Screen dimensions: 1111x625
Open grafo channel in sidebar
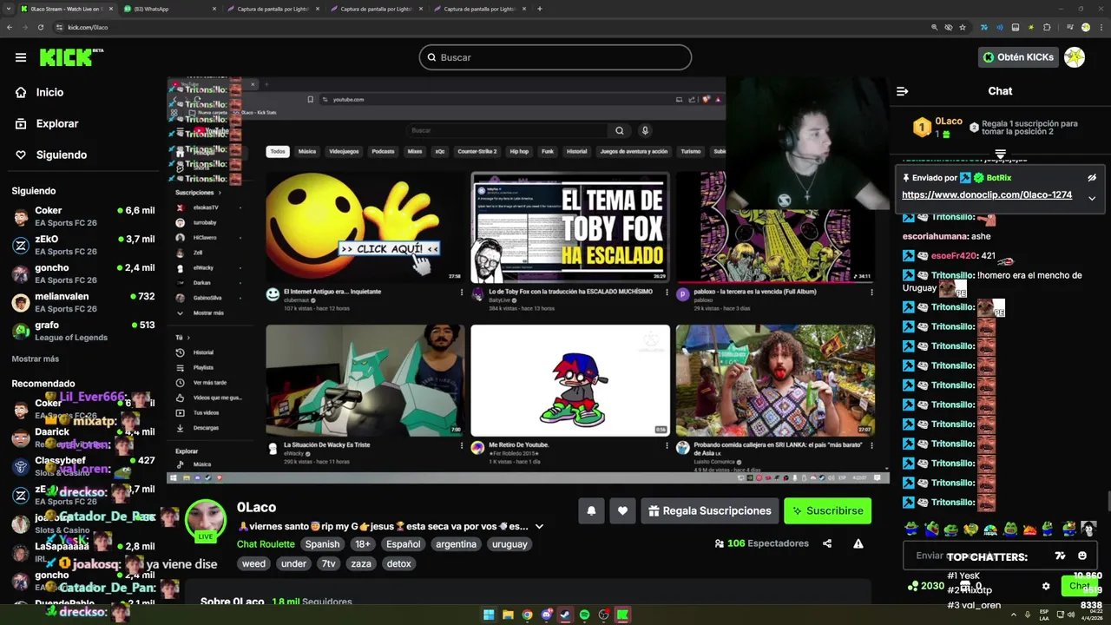pyautogui.click(x=83, y=331)
